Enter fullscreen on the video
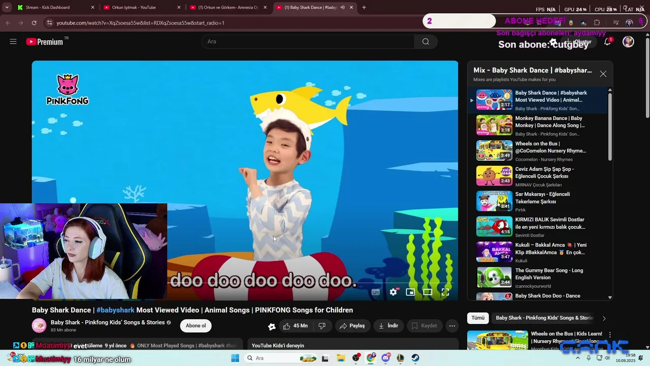 click(445, 292)
